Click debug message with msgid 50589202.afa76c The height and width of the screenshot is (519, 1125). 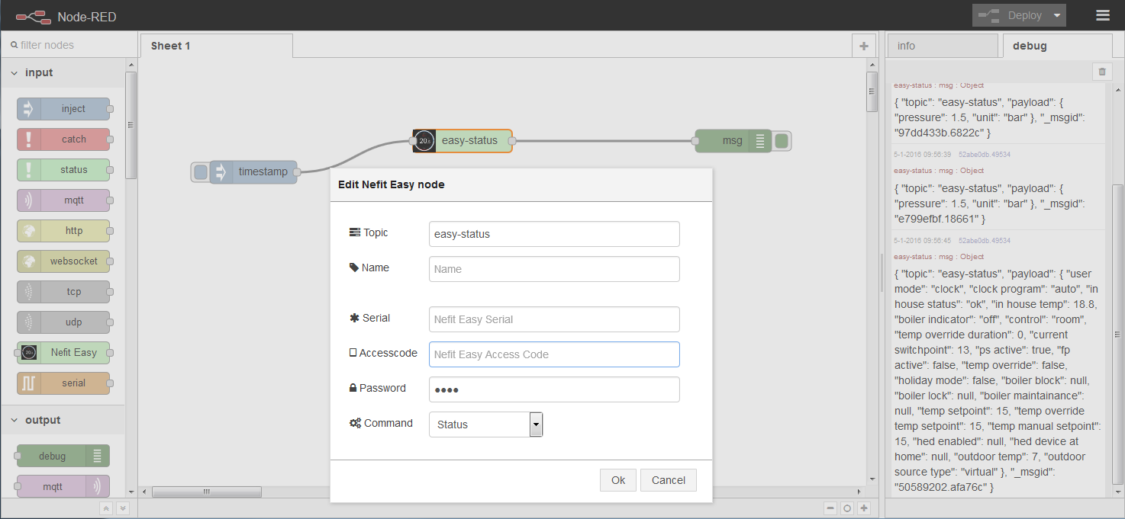pyautogui.click(x=998, y=380)
